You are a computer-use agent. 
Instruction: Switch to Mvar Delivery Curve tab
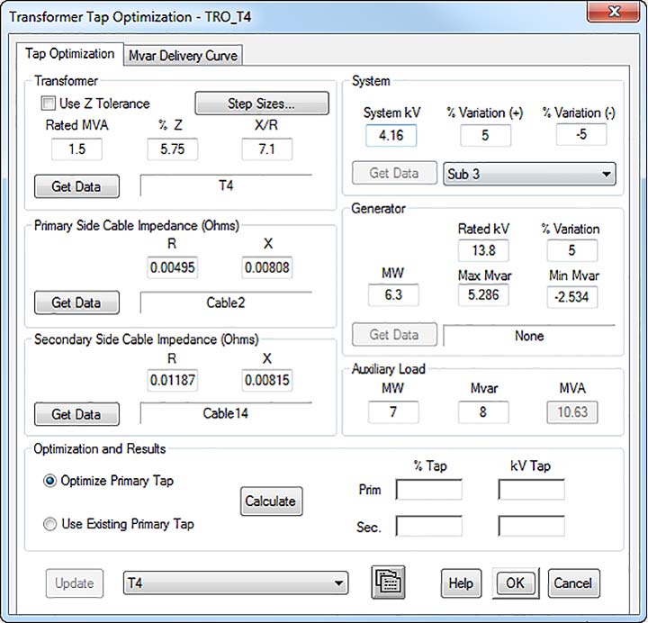(x=183, y=55)
